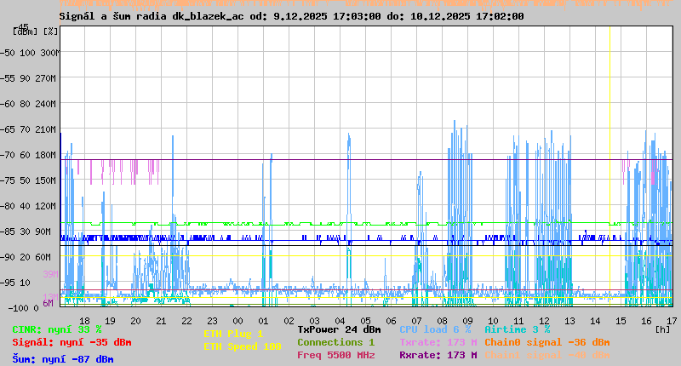Click the '15' hour tick label

pyautogui.click(x=621, y=321)
